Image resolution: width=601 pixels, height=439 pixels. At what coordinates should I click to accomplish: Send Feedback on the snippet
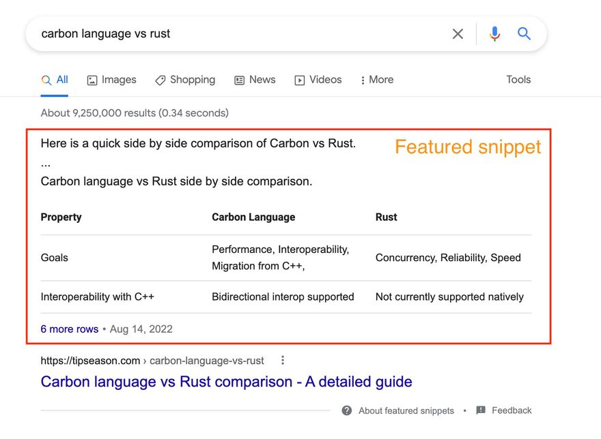pyautogui.click(x=511, y=410)
